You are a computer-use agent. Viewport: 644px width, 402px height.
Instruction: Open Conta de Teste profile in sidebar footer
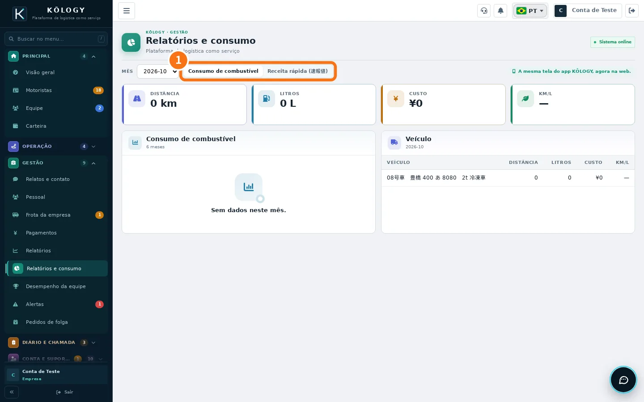[56, 375]
